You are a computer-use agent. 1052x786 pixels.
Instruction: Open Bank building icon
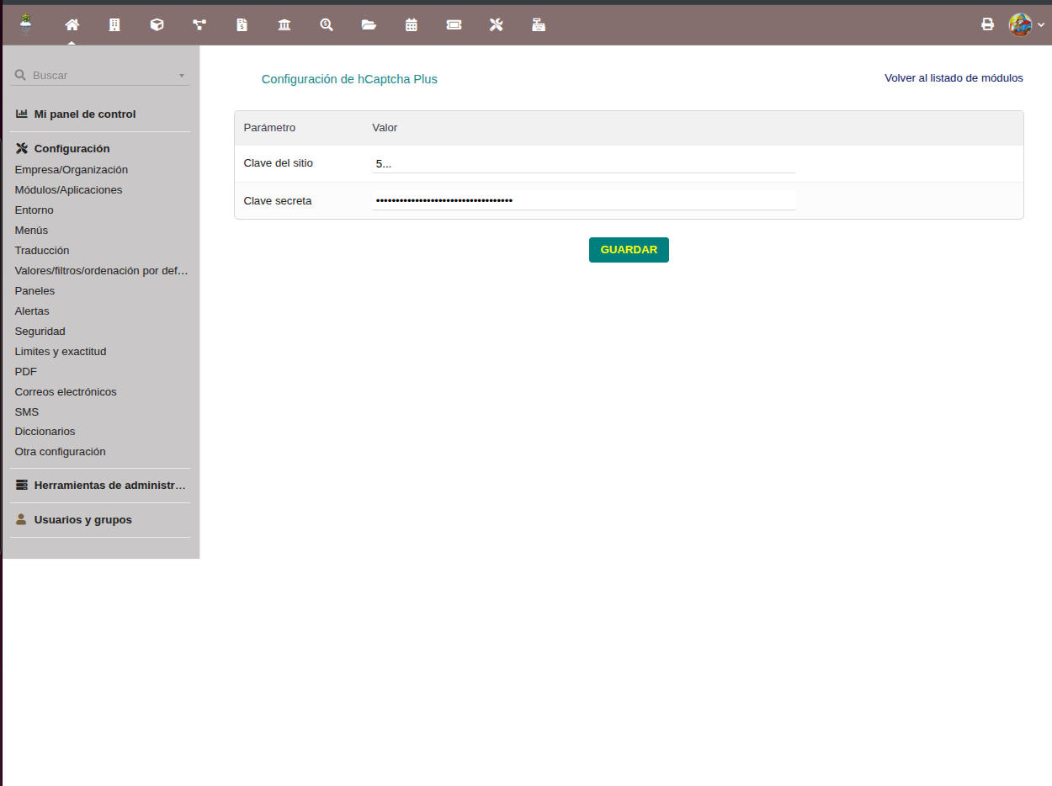point(284,24)
